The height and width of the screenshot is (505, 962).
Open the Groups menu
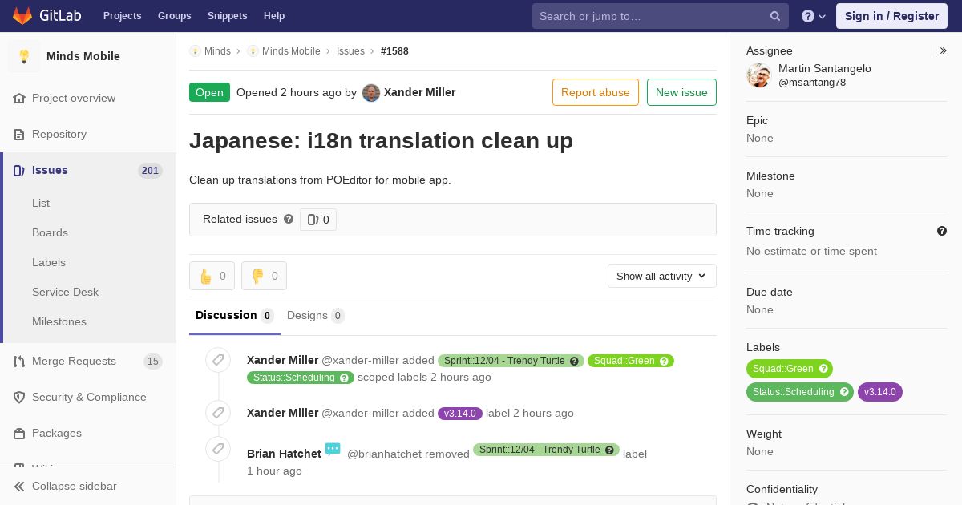point(174,16)
